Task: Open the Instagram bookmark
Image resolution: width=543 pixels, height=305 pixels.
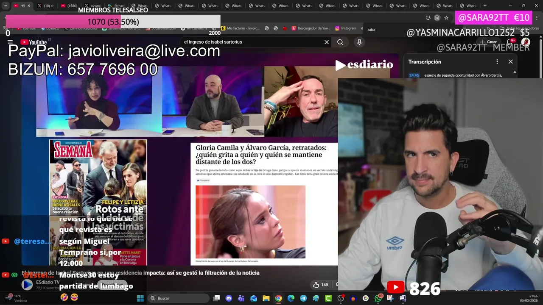Action: 346,28
